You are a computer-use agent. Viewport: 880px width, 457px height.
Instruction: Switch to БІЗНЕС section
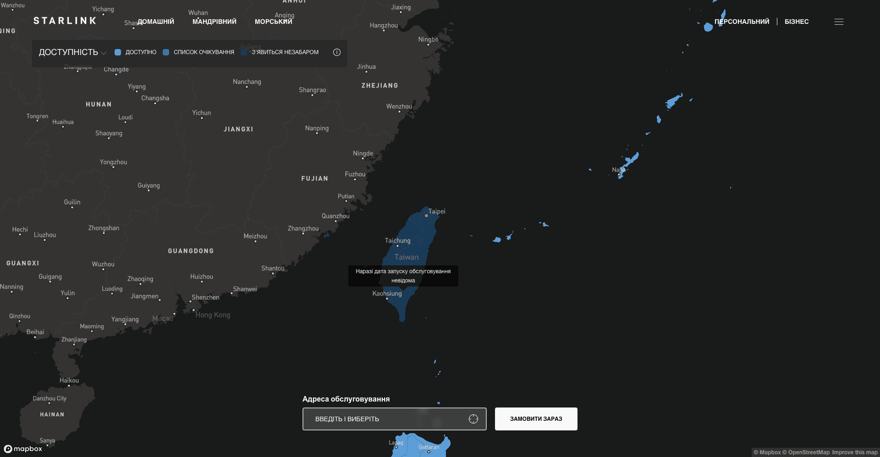coord(797,22)
